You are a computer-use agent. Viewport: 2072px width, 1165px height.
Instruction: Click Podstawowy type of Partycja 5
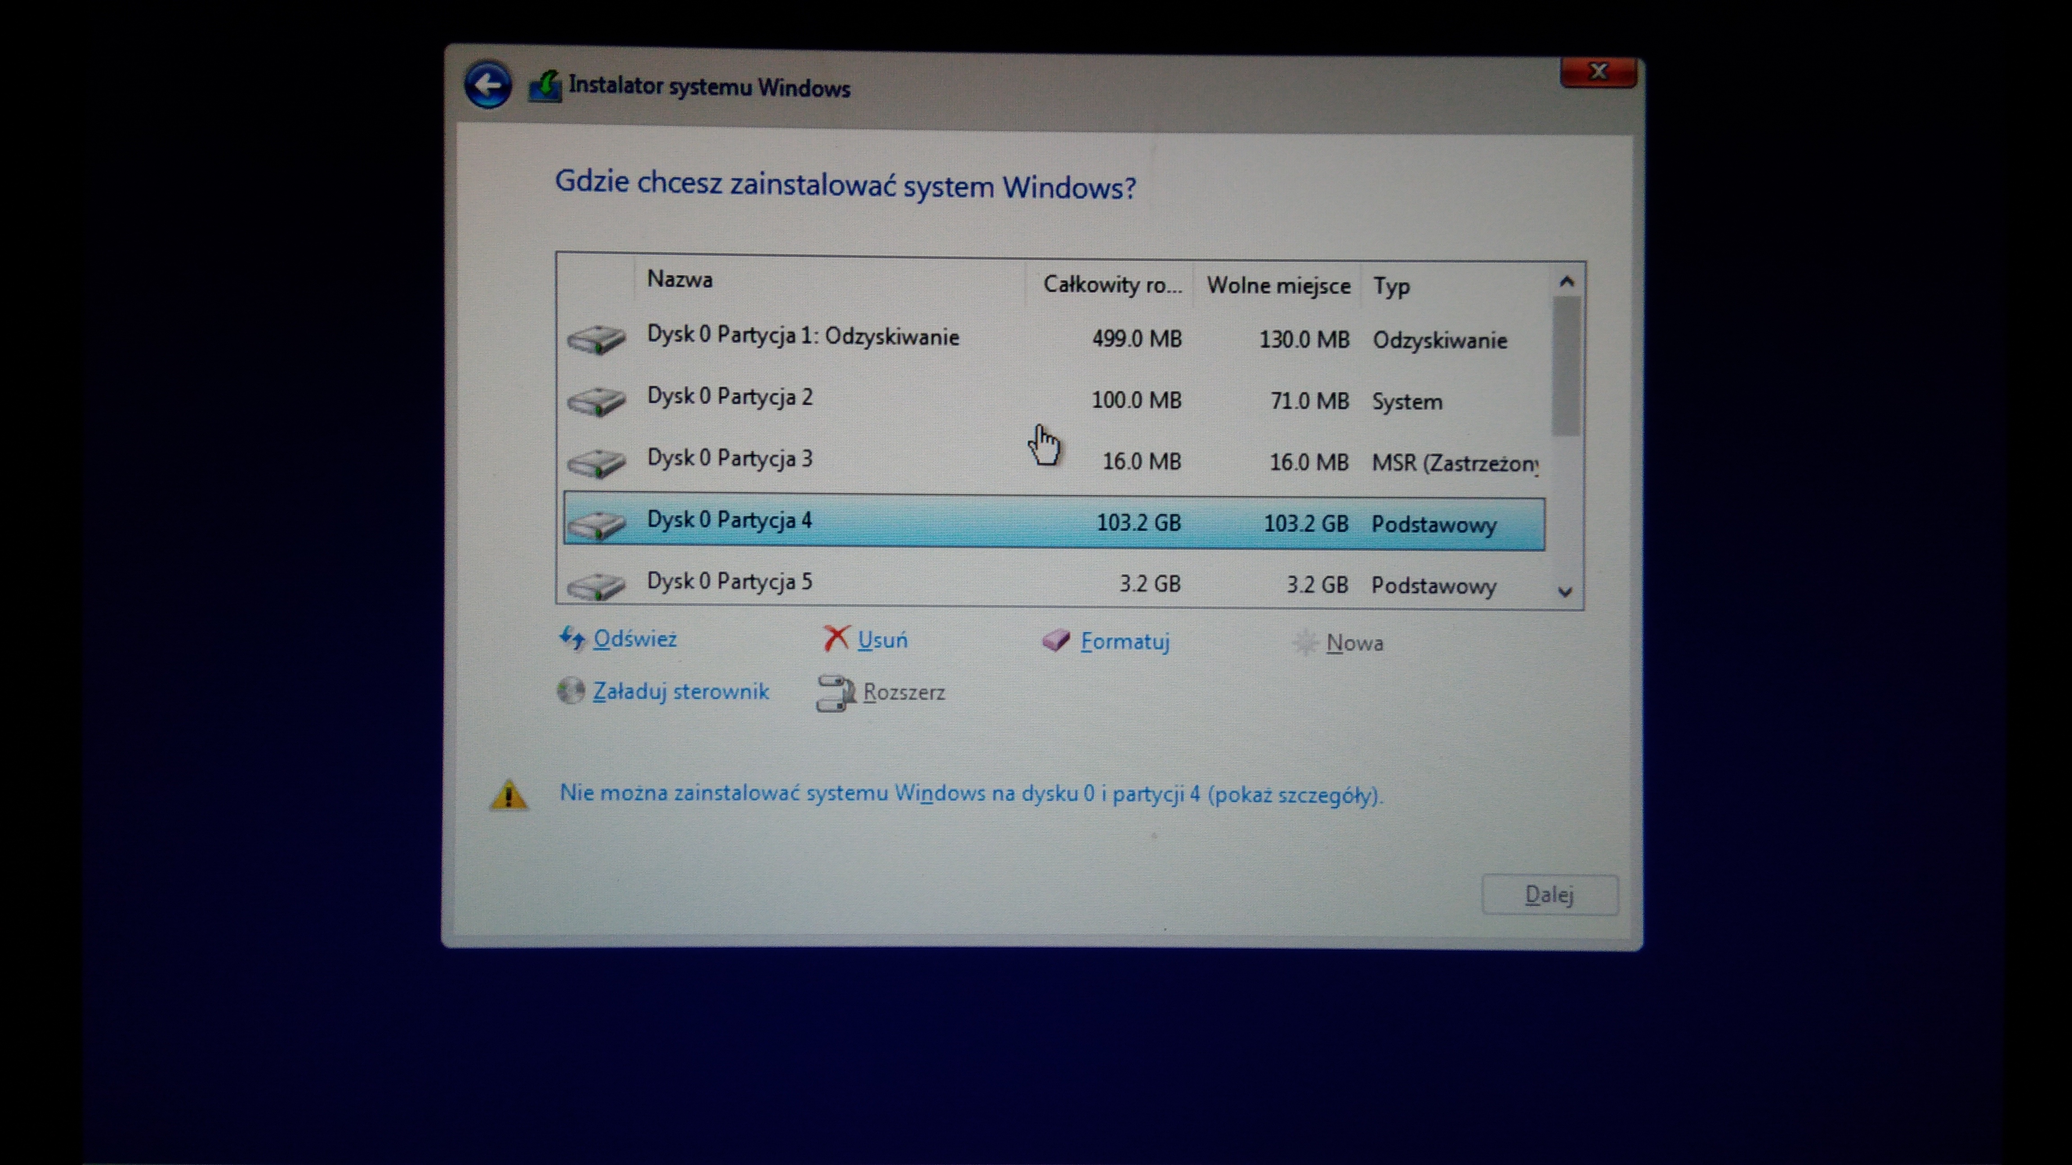point(1434,586)
